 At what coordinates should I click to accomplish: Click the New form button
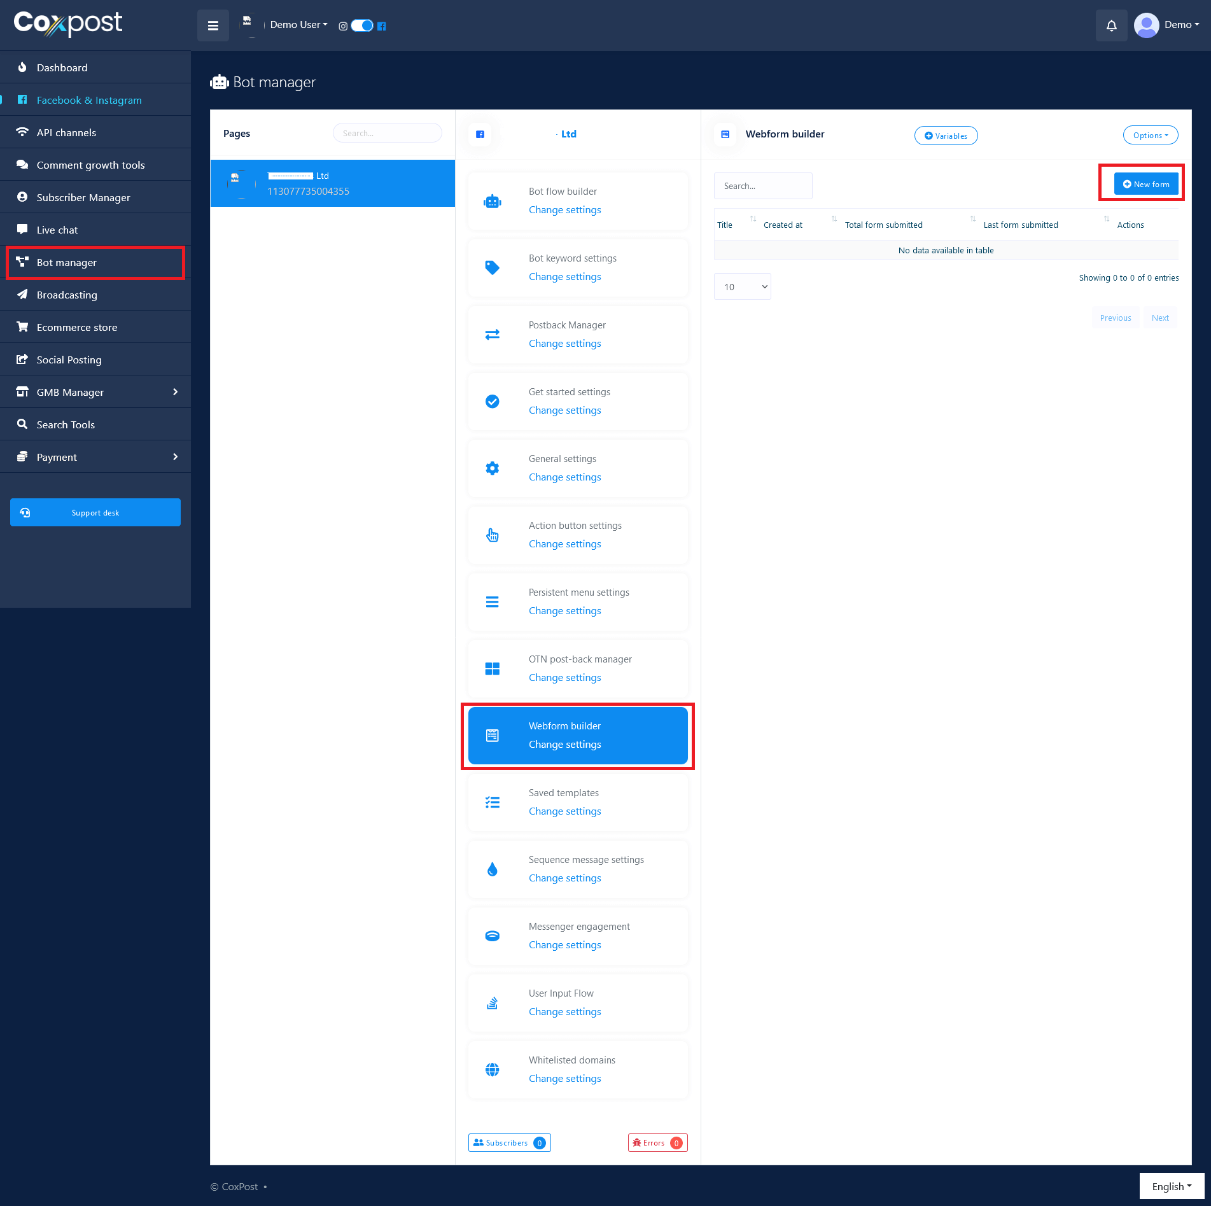(1145, 185)
